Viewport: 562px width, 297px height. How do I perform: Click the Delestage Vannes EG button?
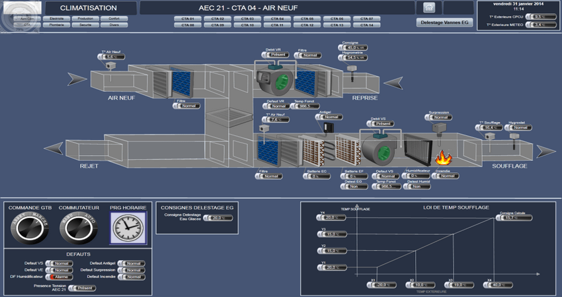(445, 22)
